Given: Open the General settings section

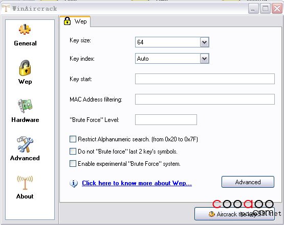Looking at the screenshot, I should click(x=25, y=35).
